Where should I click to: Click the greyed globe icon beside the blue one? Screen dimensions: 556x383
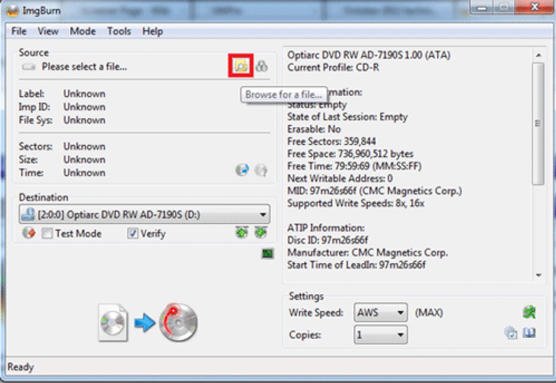click(x=261, y=171)
